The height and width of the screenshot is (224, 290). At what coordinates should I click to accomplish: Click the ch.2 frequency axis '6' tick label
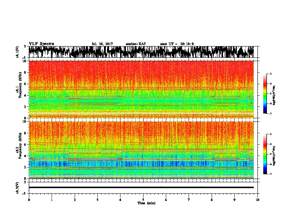tap(25, 145)
